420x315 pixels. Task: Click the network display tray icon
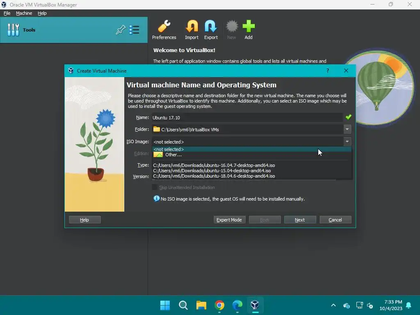click(x=359, y=305)
